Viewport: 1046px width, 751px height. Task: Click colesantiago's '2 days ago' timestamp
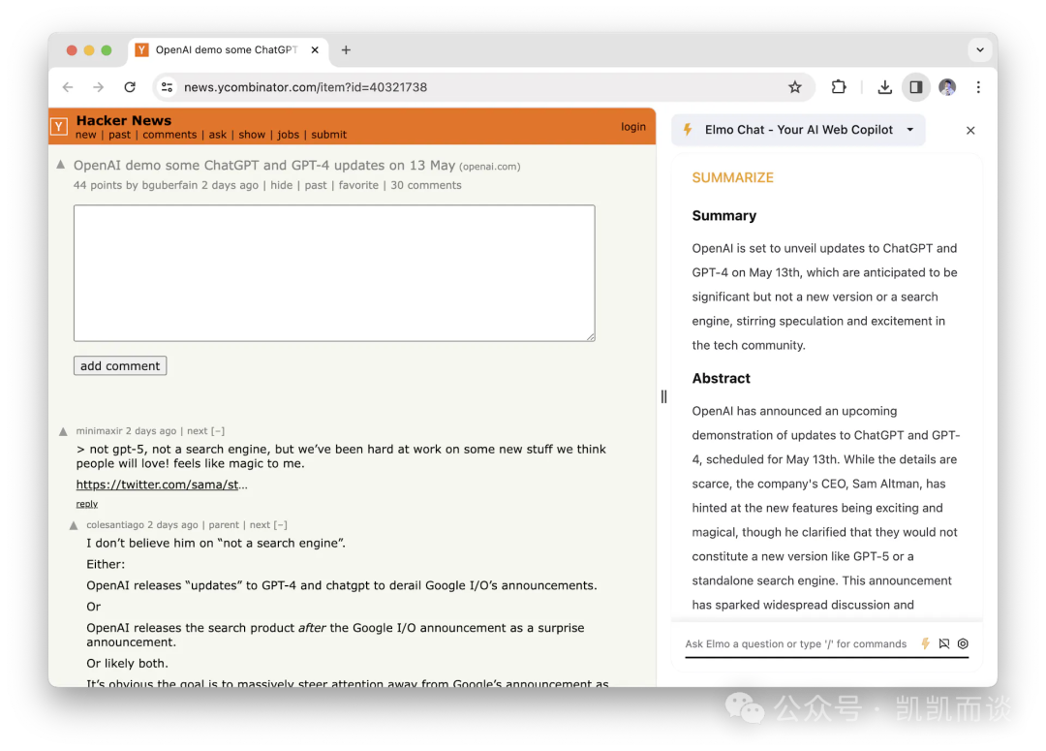(172, 525)
